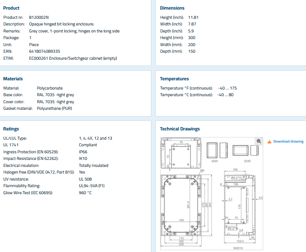Click the Height (mm) value 300
Image resolution: width=306 pixels, height=252 pixels.
coord(192,38)
